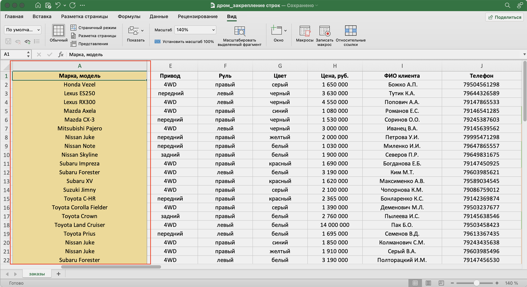Click the Redo arrow in title bar
The image size is (527, 287).
[x=72, y=5]
